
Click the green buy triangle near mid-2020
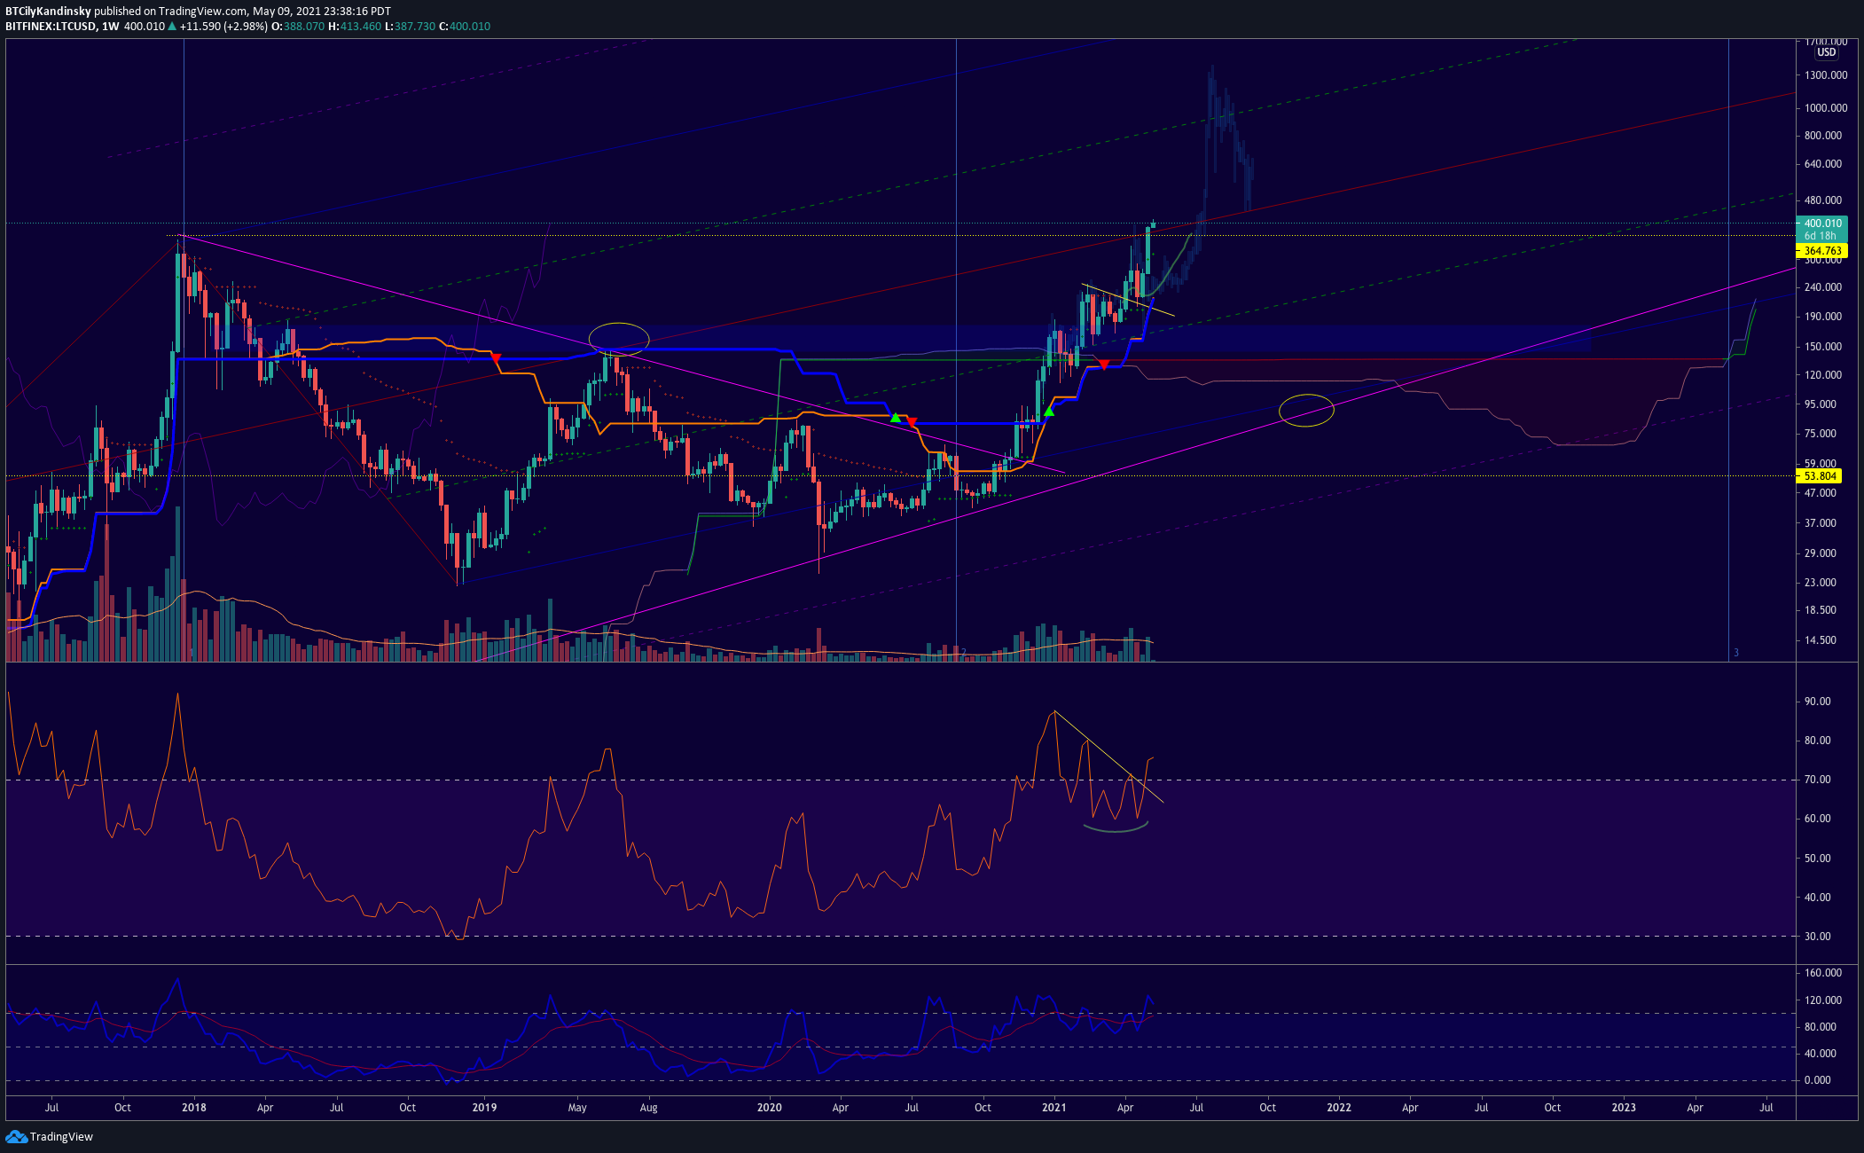[896, 417]
